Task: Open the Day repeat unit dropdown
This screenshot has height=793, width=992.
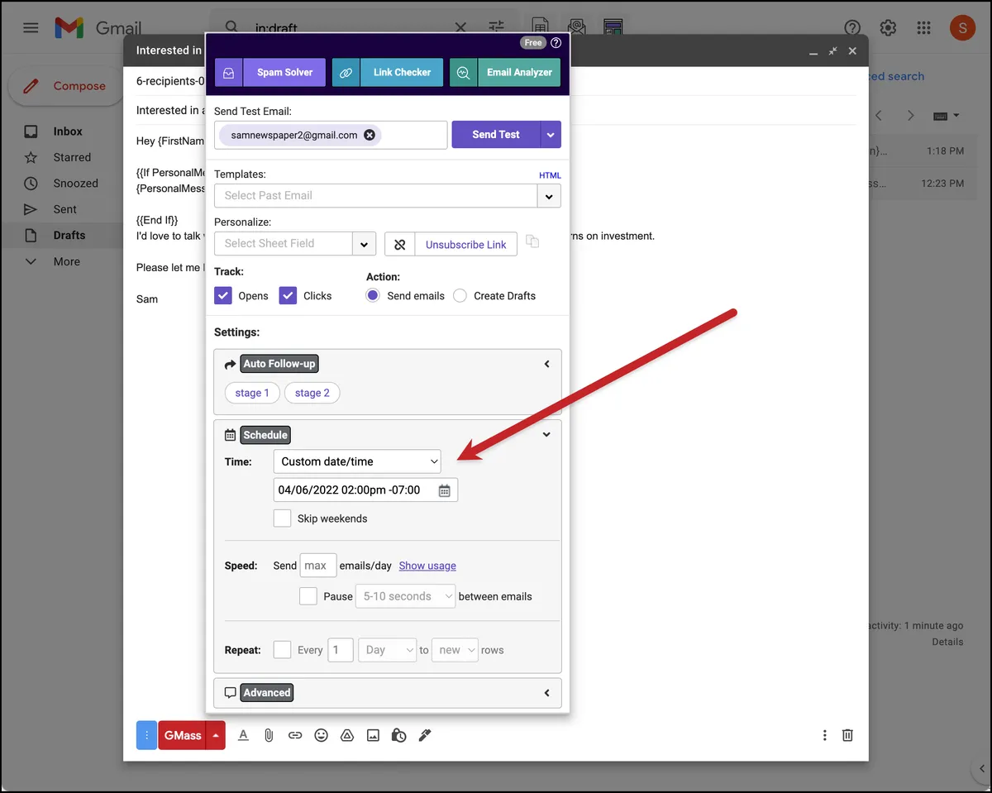Action: coord(388,650)
